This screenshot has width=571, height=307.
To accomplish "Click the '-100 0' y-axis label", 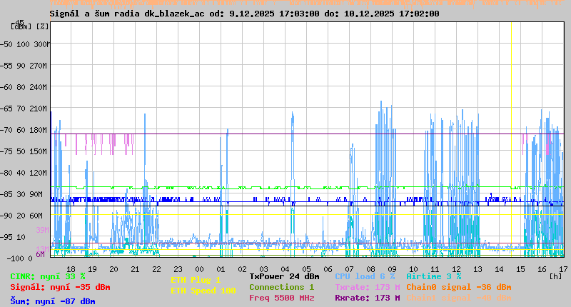I will (19, 258).
